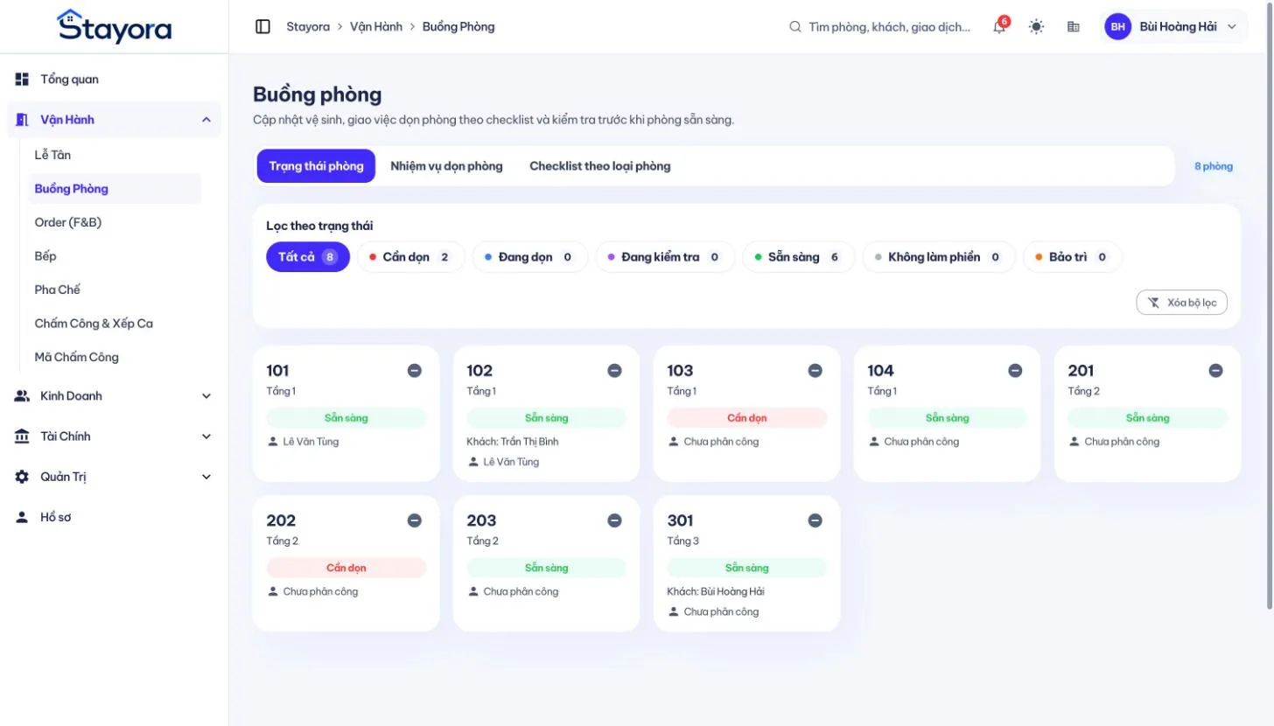1274x726 pixels.
Task: Expand the Quản Trị sidebar section
Action: [114, 477]
